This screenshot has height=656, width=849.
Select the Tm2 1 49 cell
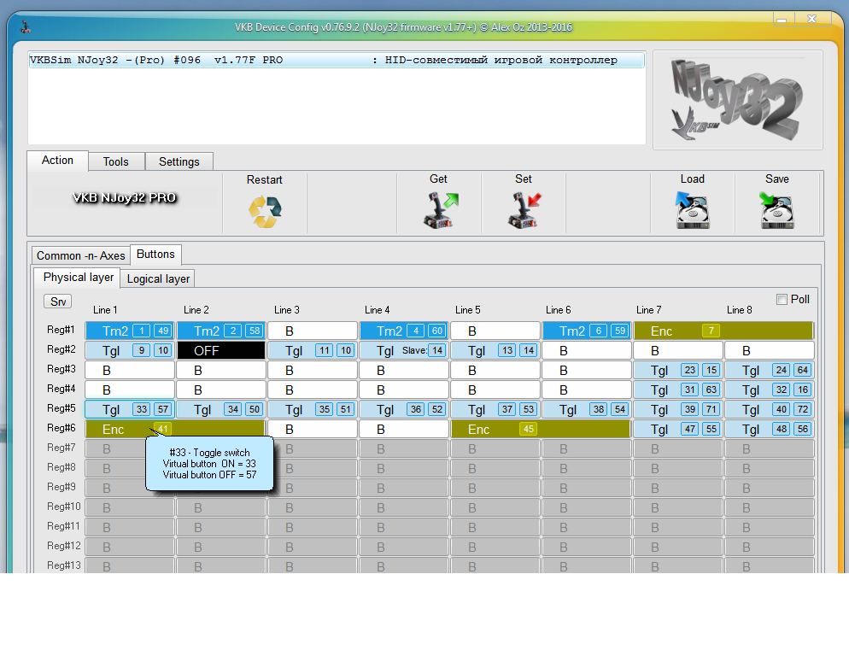click(x=130, y=331)
